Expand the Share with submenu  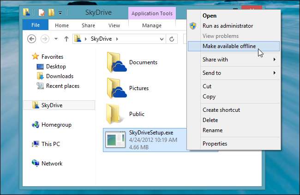234,60
